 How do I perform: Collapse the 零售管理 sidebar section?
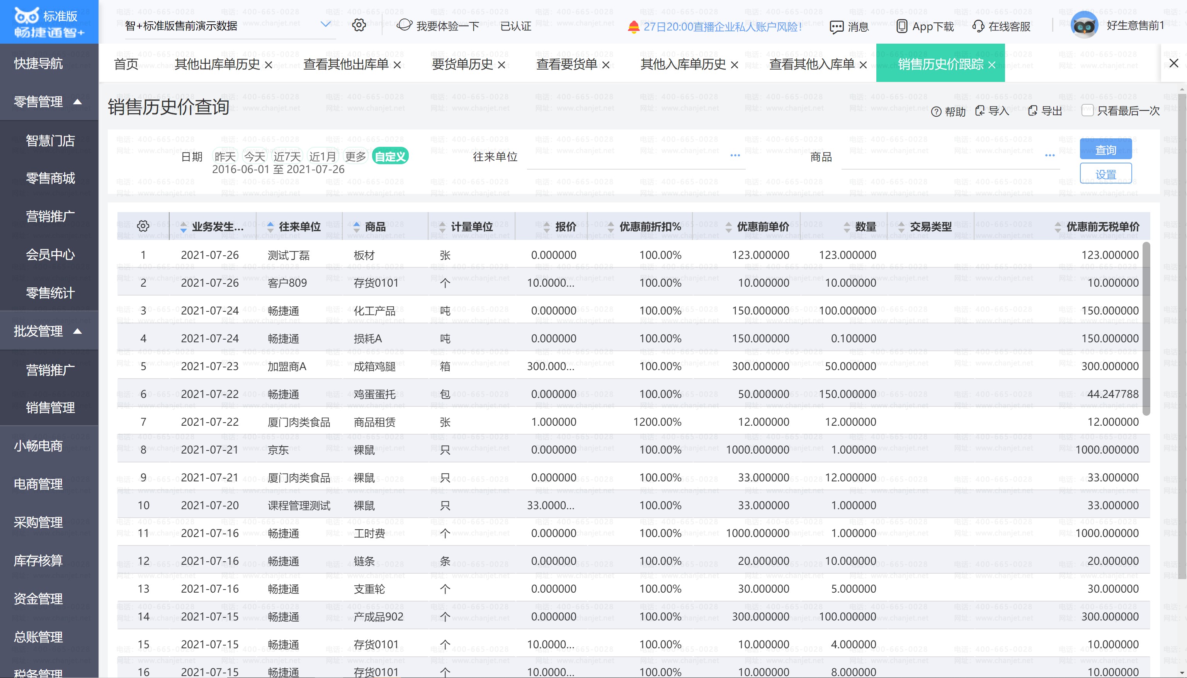(78, 102)
